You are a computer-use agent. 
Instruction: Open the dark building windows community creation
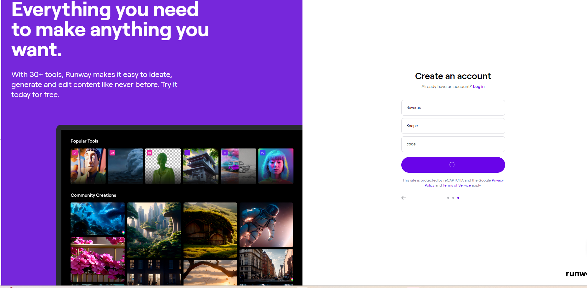pos(154,273)
